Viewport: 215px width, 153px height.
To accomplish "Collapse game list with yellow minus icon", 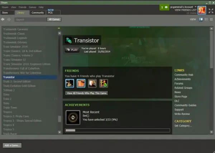I will [x=59, y=28].
